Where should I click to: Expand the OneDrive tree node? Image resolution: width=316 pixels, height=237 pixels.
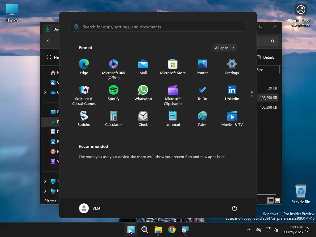coord(45,92)
